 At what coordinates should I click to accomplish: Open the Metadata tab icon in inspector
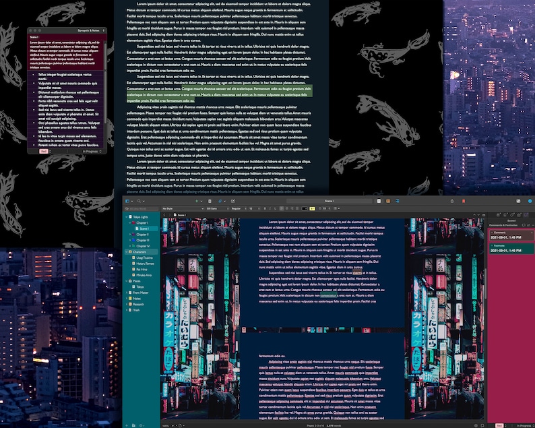[512, 215]
